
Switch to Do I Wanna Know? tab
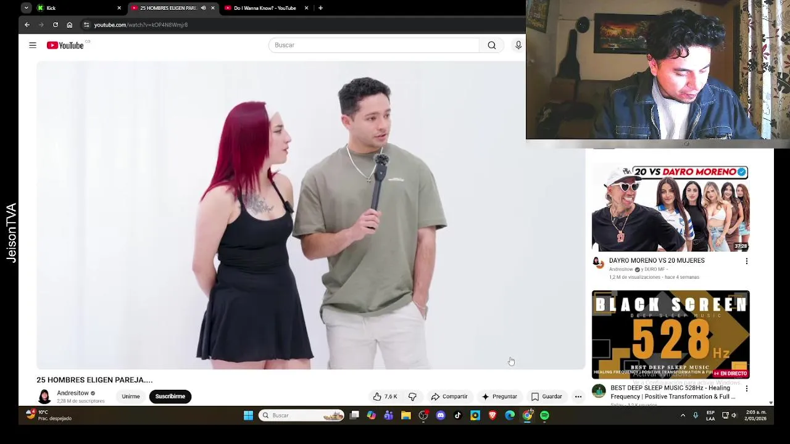tap(265, 8)
